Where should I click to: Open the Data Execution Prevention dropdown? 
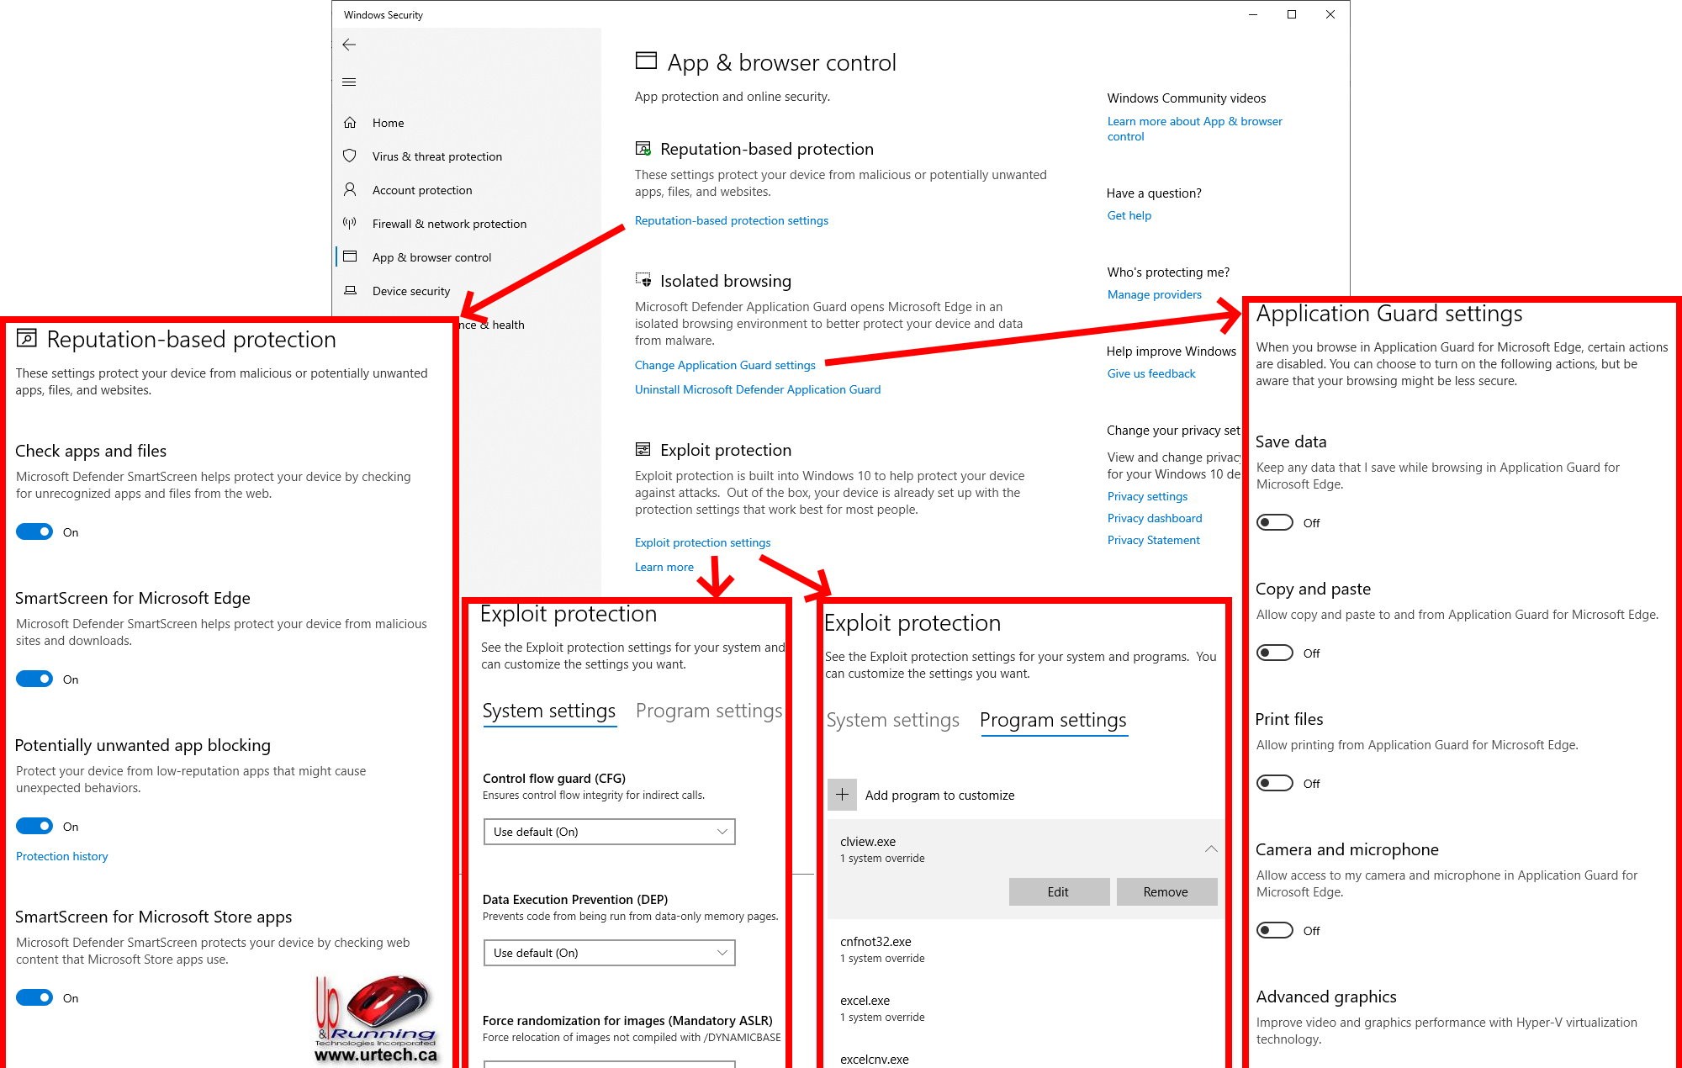(x=609, y=953)
